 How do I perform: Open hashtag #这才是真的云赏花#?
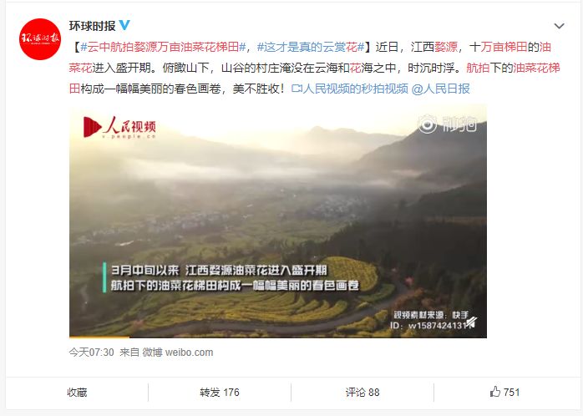tap(311, 47)
